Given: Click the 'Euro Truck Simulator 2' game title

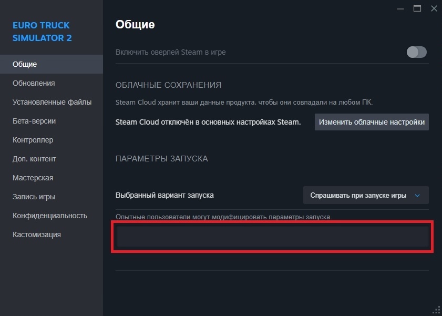Looking at the screenshot, I should 42,32.
